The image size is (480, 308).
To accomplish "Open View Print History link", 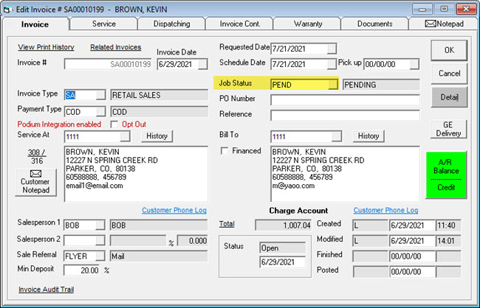I will 46,47.
